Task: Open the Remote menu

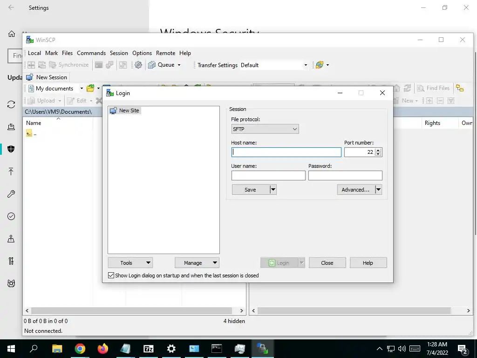Action: tap(165, 53)
